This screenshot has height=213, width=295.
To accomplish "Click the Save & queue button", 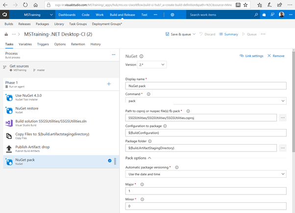I will point(178,34).
